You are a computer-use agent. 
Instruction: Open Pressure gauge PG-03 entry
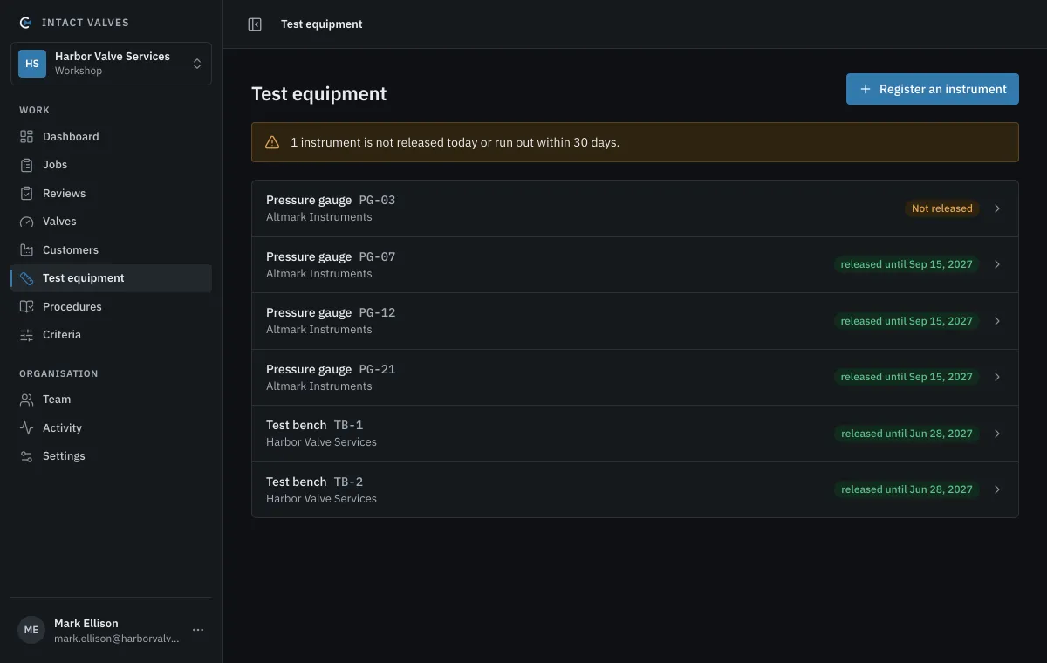pos(635,208)
